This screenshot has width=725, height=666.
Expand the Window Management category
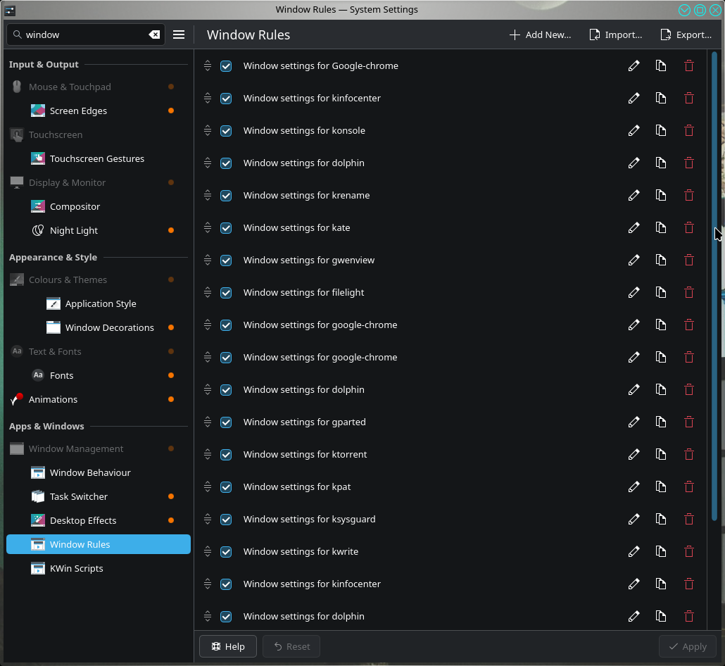tap(76, 448)
